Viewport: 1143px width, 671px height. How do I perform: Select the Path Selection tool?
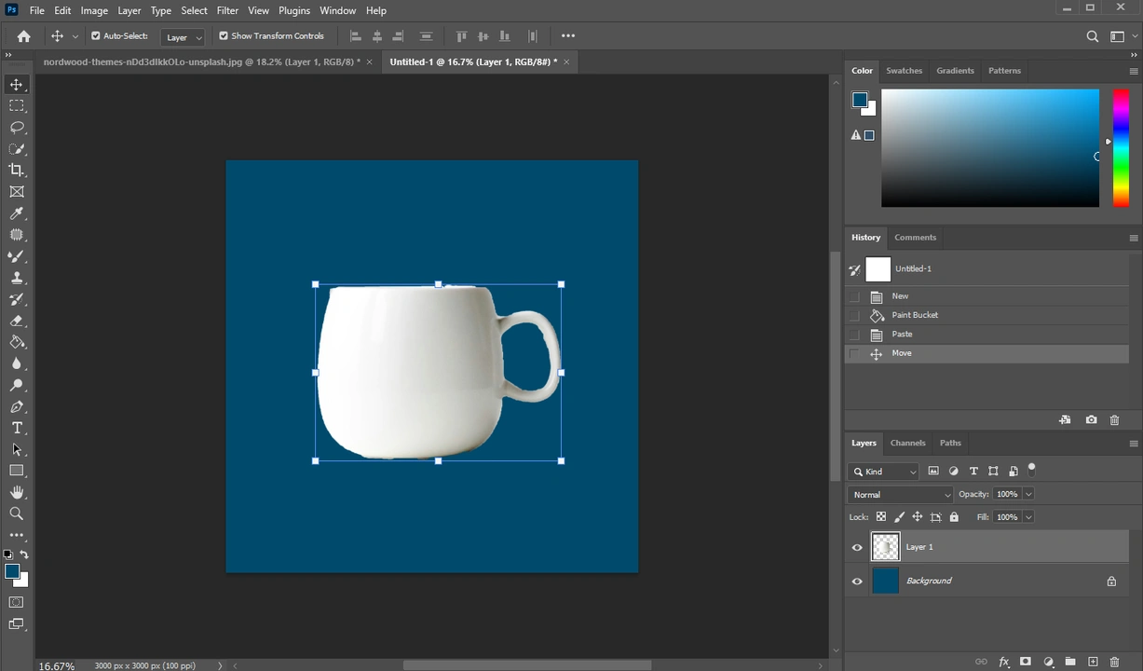click(x=17, y=449)
